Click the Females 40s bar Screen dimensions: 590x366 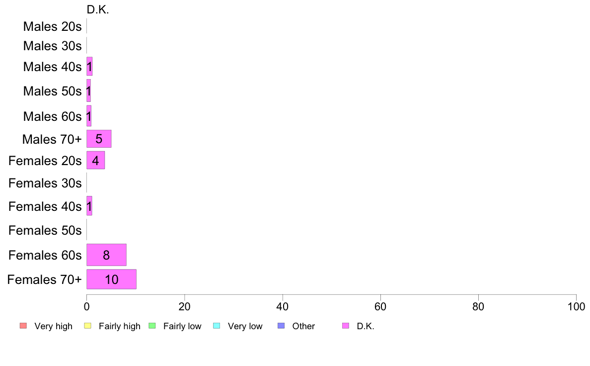pos(89,206)
